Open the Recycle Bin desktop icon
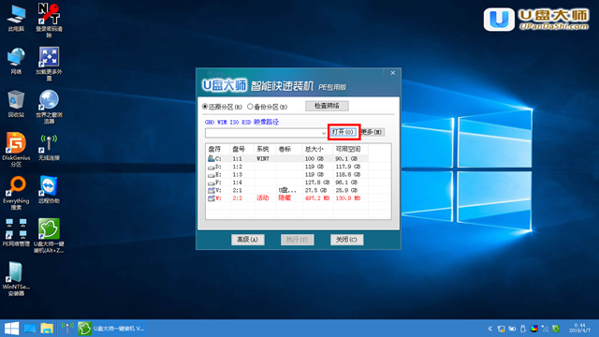The width and height of the screenshot is (599, 337). (x=16, y=104)
